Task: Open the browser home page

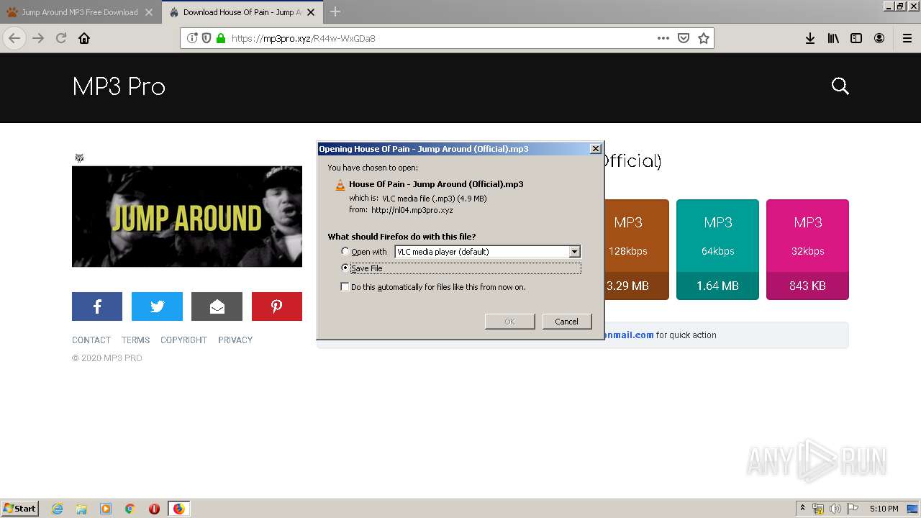Action: (84, 38)
